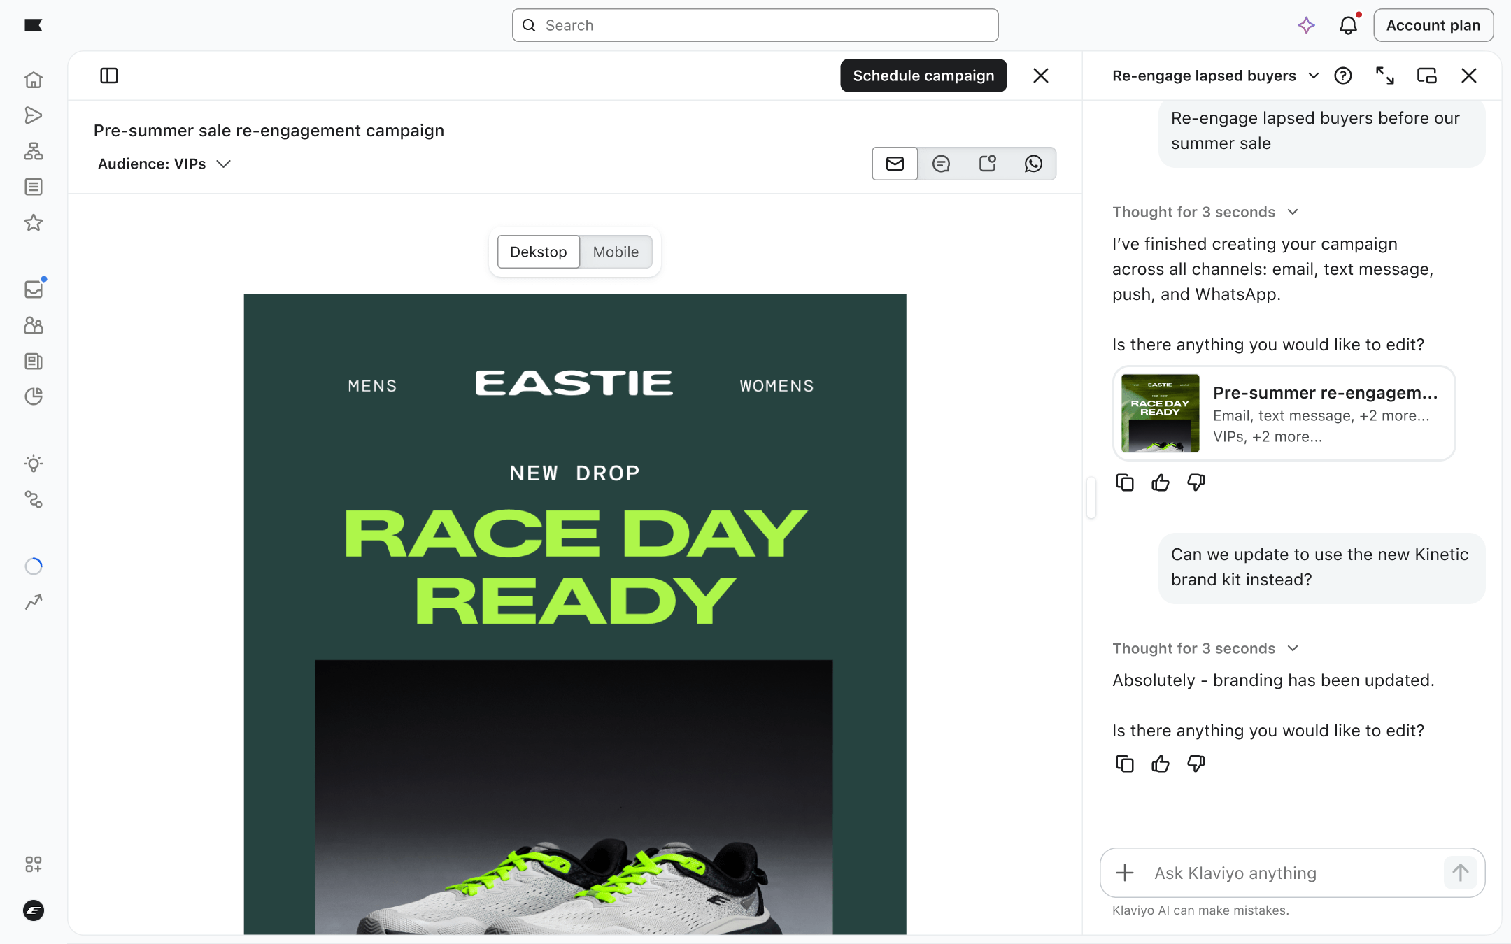This screenshot has height=944, width=1511.
Task: Thumbs down the first assistant response
Action: pos(1196,482)
